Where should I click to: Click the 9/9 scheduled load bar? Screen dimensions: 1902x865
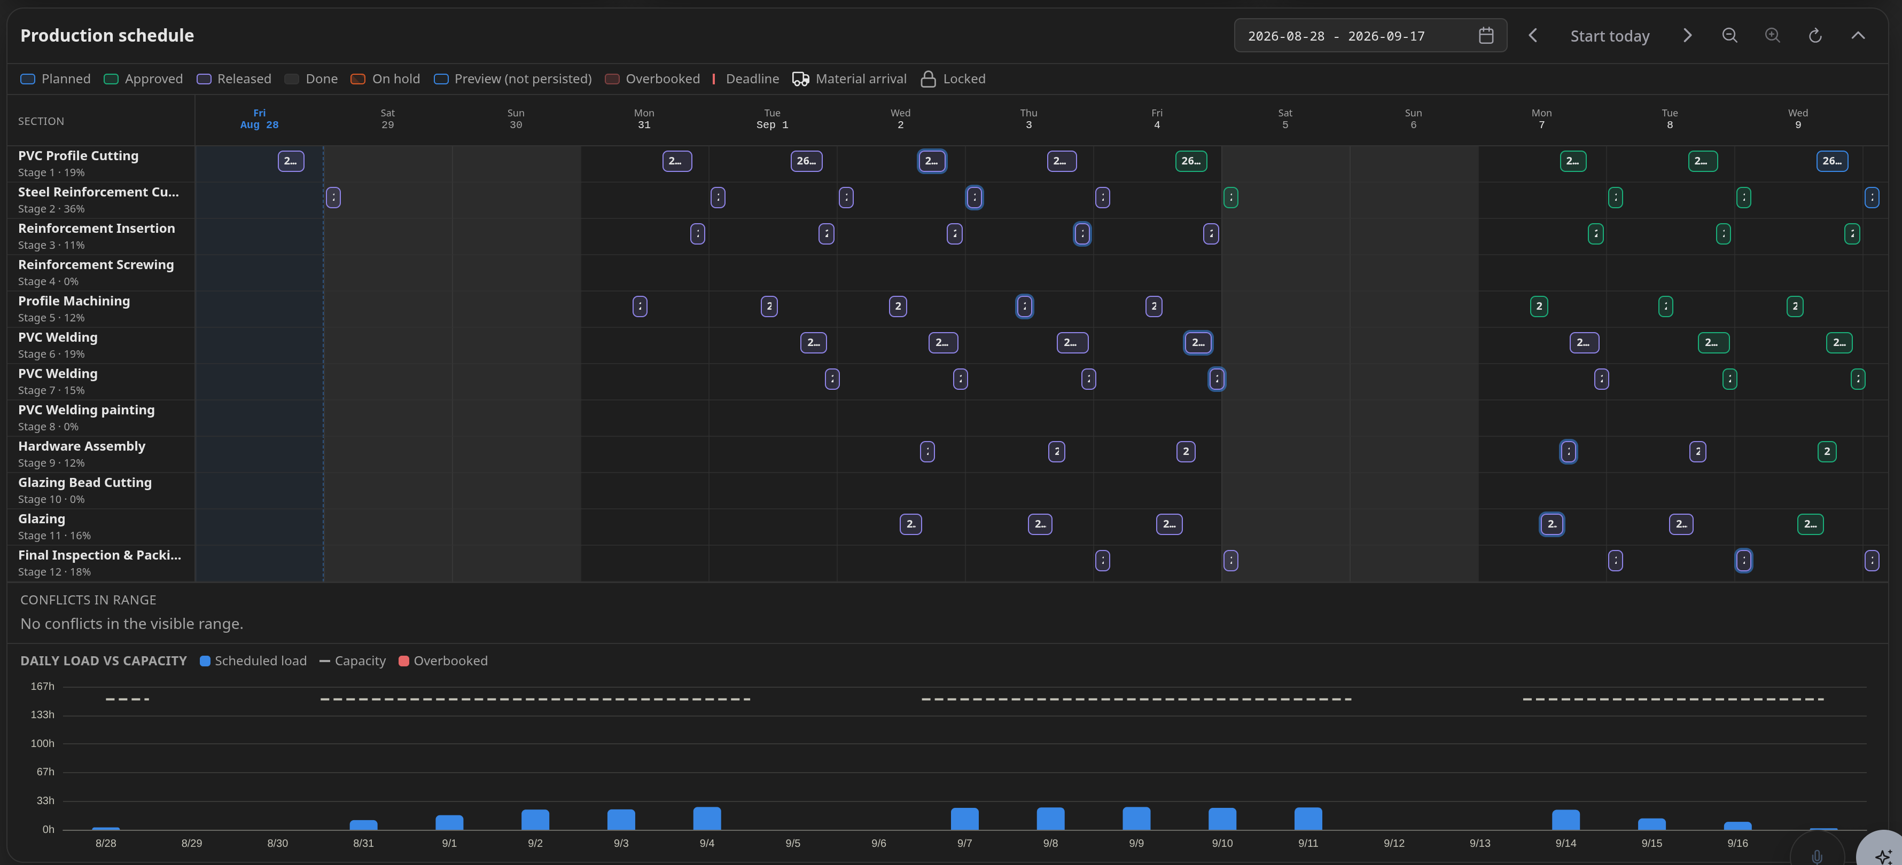click(x=1136, y=819)
